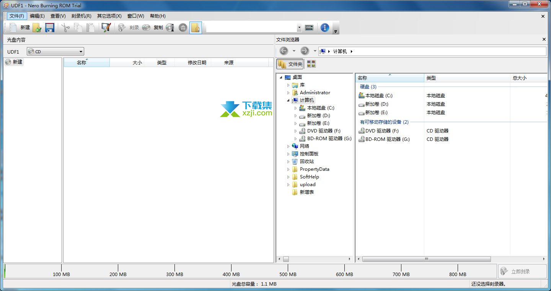The height and width of the screenshot is (291, 551).
Task: Expand 本地磁盘 (C:) in folder tree
Action: point(295,108)
